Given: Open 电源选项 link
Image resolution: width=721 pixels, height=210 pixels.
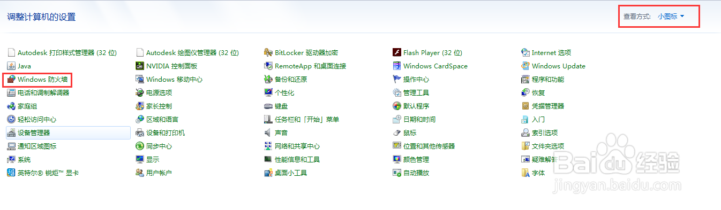Looking at the screenshot, I should 159,93.
